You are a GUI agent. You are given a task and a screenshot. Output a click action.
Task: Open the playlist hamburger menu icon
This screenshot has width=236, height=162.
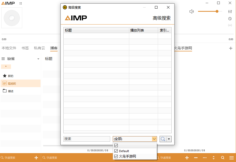(232, 158)
